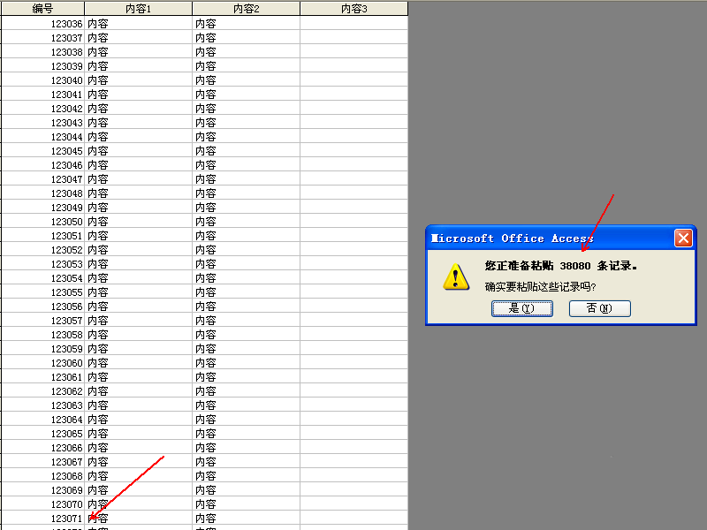Image resolution: width=707 pixels, height=530 pixels.
Task: Select 内容2 cell in row 123065
Action: (247, 434)
